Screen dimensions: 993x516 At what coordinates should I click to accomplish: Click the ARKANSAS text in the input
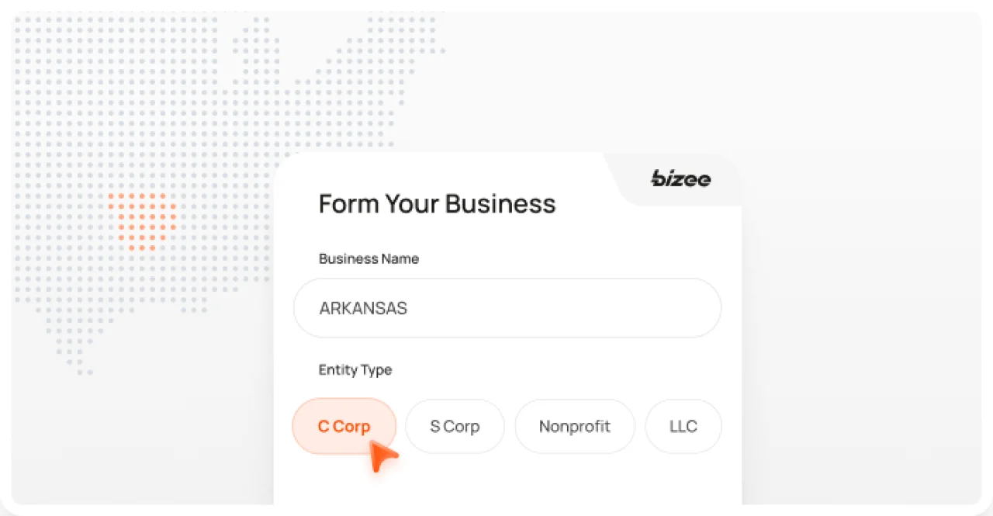click(363, 307)
